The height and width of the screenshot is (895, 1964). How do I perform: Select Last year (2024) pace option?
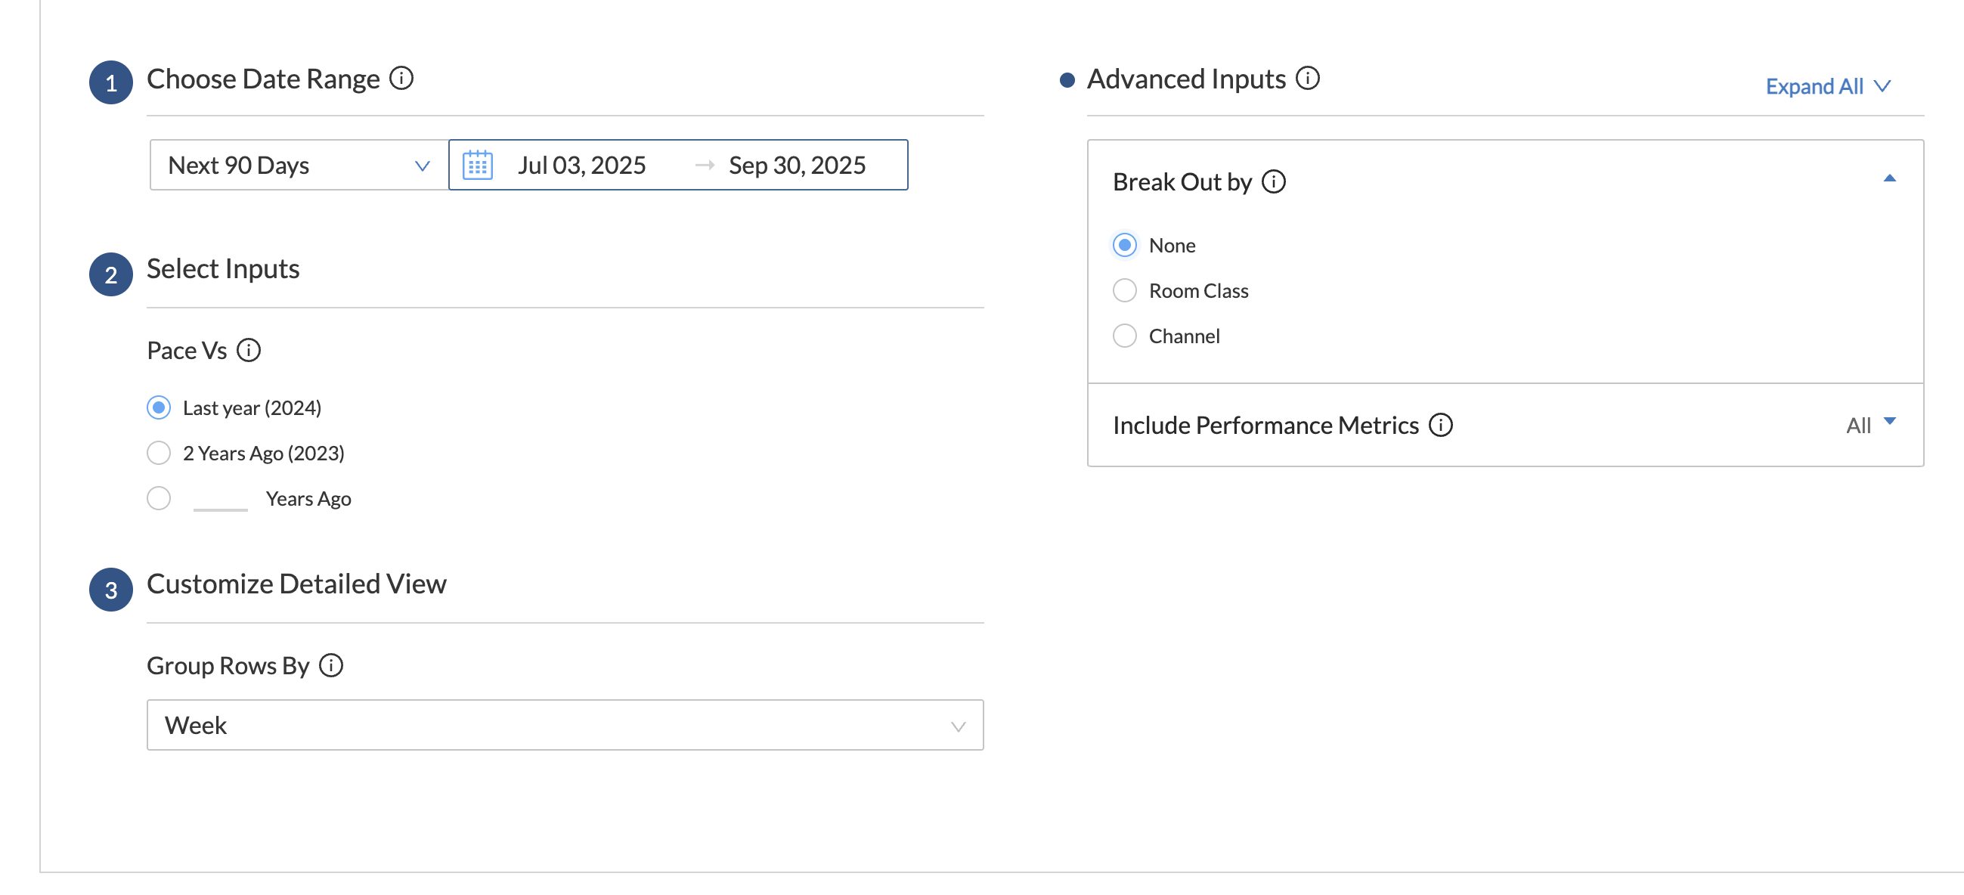click(x=159, y=408)
